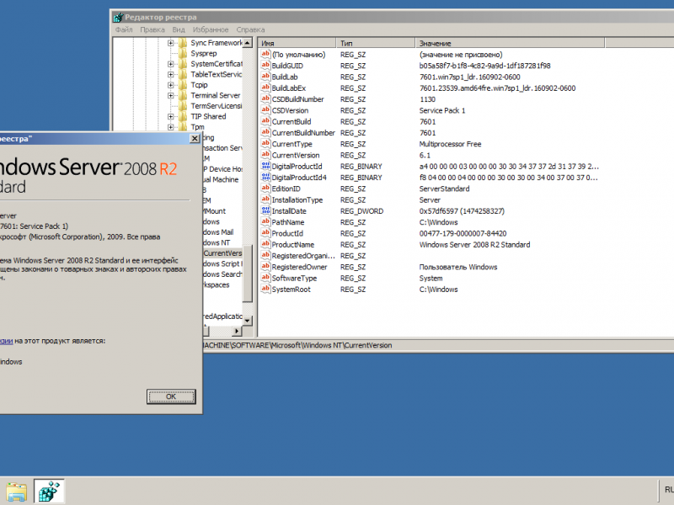Click the RegisteredOwner value icon

265,266
